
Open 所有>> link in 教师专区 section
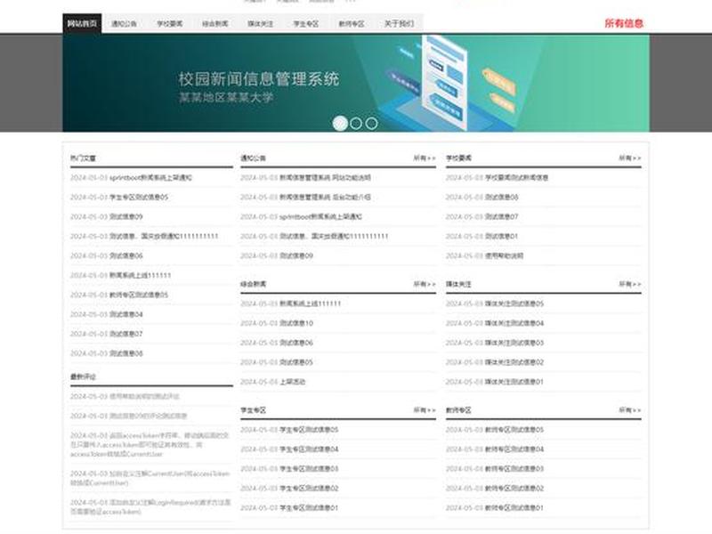click(630, 410)
